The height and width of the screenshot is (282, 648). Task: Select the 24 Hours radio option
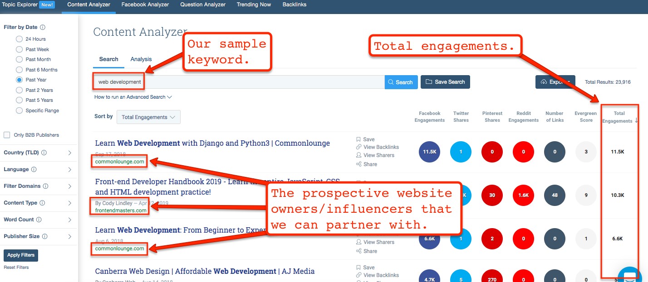(x=19, y=39)
